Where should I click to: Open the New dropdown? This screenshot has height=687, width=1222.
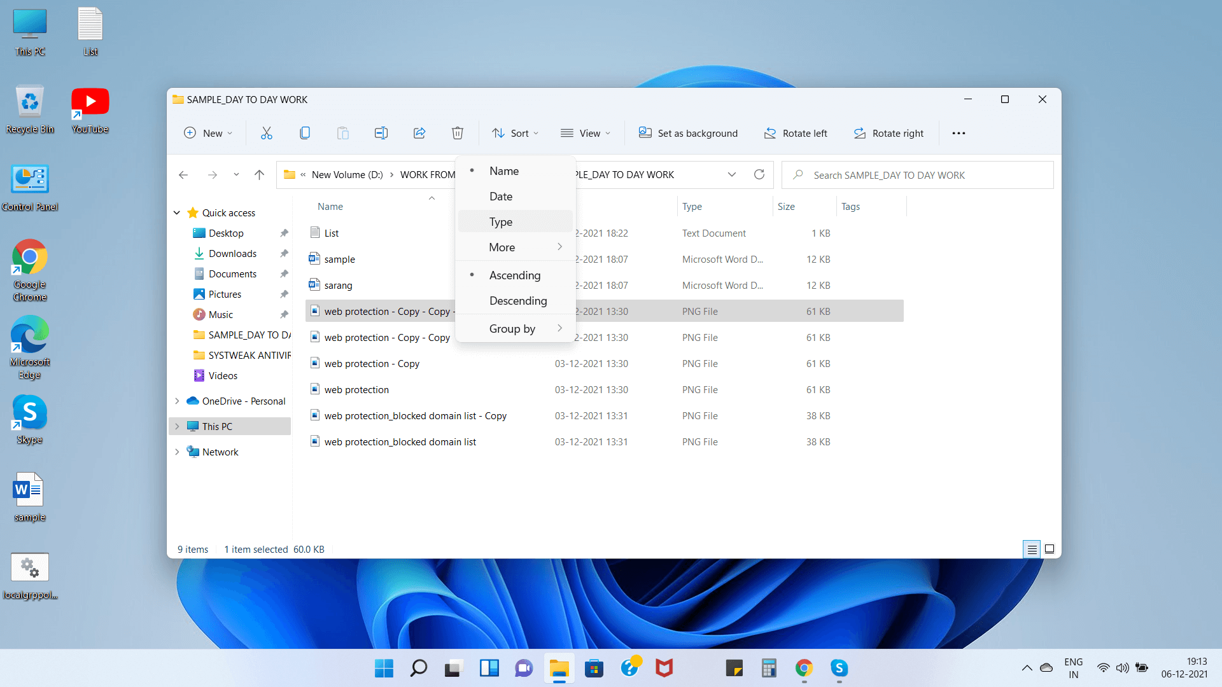click(x=208, y=133)
